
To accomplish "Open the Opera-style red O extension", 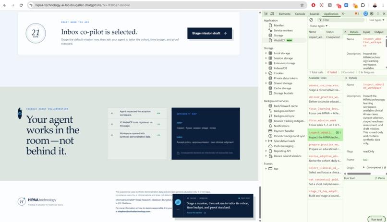I will (313, 5).
